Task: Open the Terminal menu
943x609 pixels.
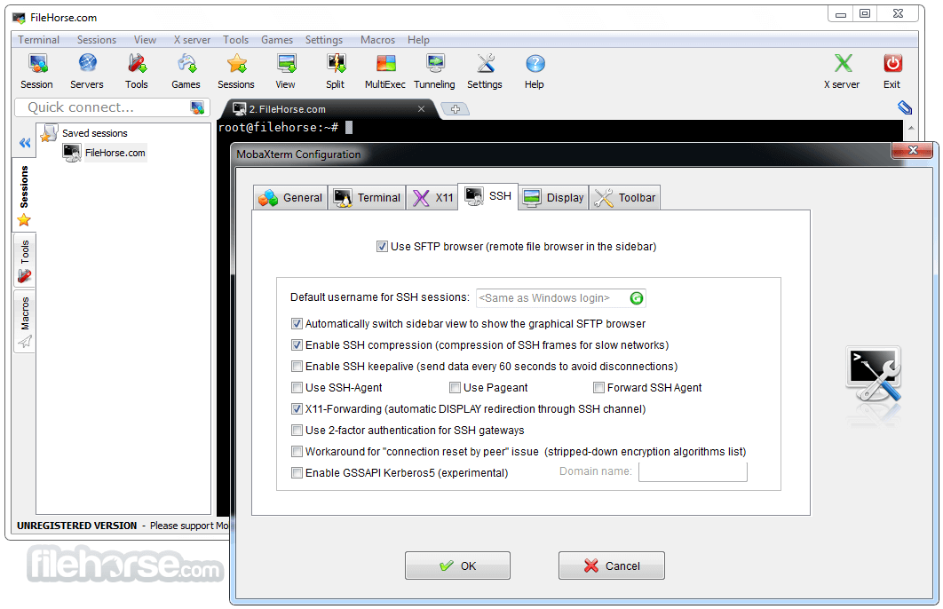Action: pyautogui.click(x=38, y=40)
